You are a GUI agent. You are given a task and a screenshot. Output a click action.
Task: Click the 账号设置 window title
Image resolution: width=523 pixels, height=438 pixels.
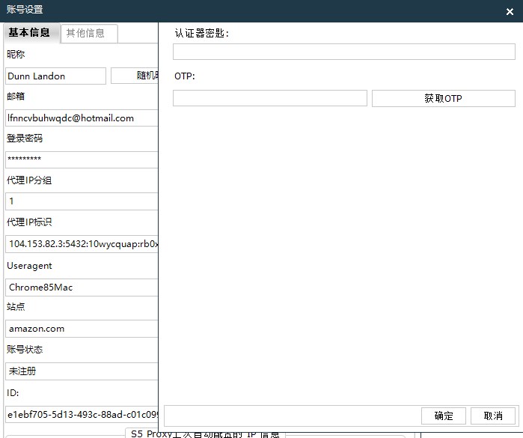[25, 9]
